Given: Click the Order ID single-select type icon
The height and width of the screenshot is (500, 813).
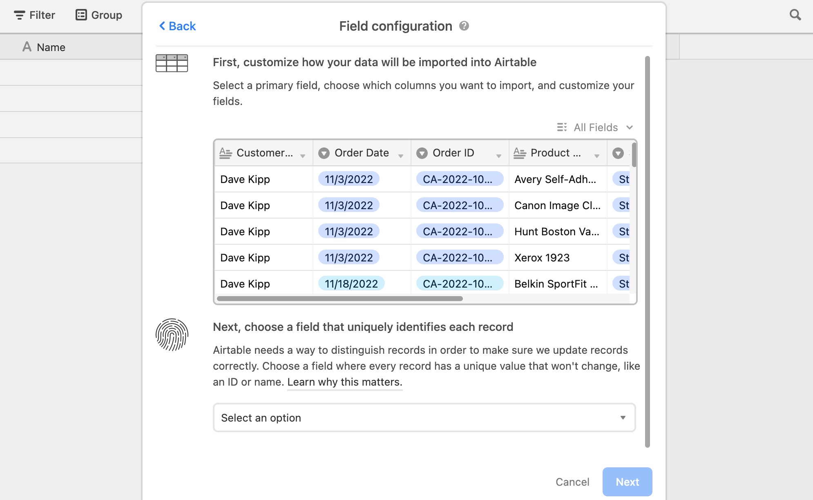Looking at the screenshot, I should 422,153.
